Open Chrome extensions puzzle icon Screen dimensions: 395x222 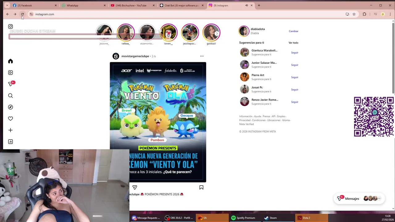pyautogui.click(x=364, y=14)
